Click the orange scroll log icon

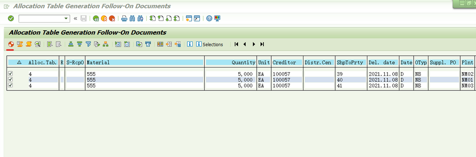[x=29, y=44]
